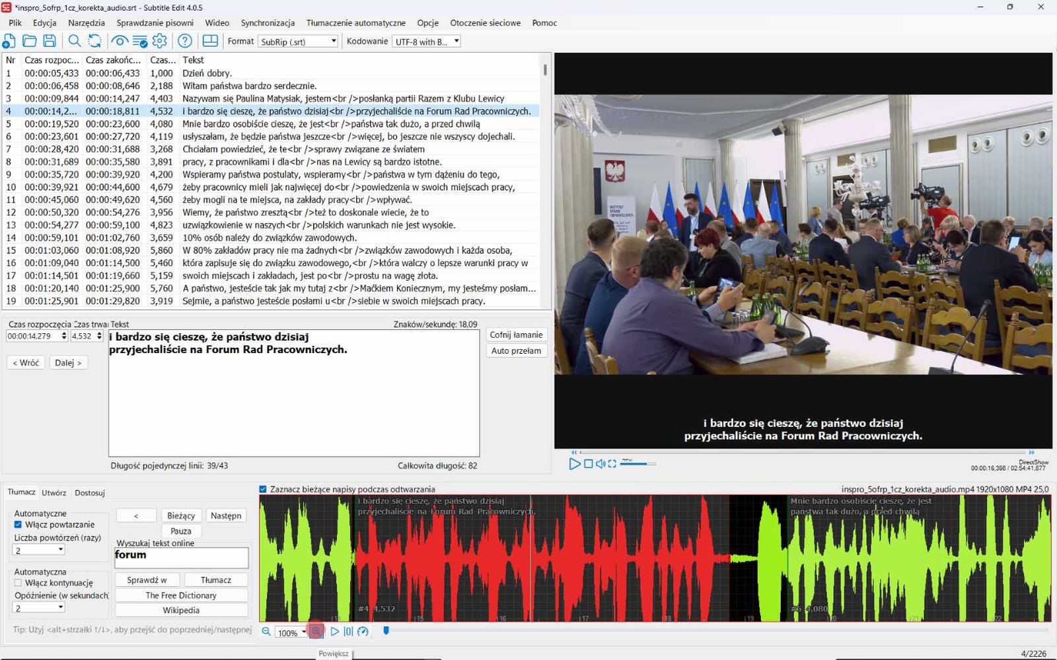Open visual sync via the eye icon

120,41
